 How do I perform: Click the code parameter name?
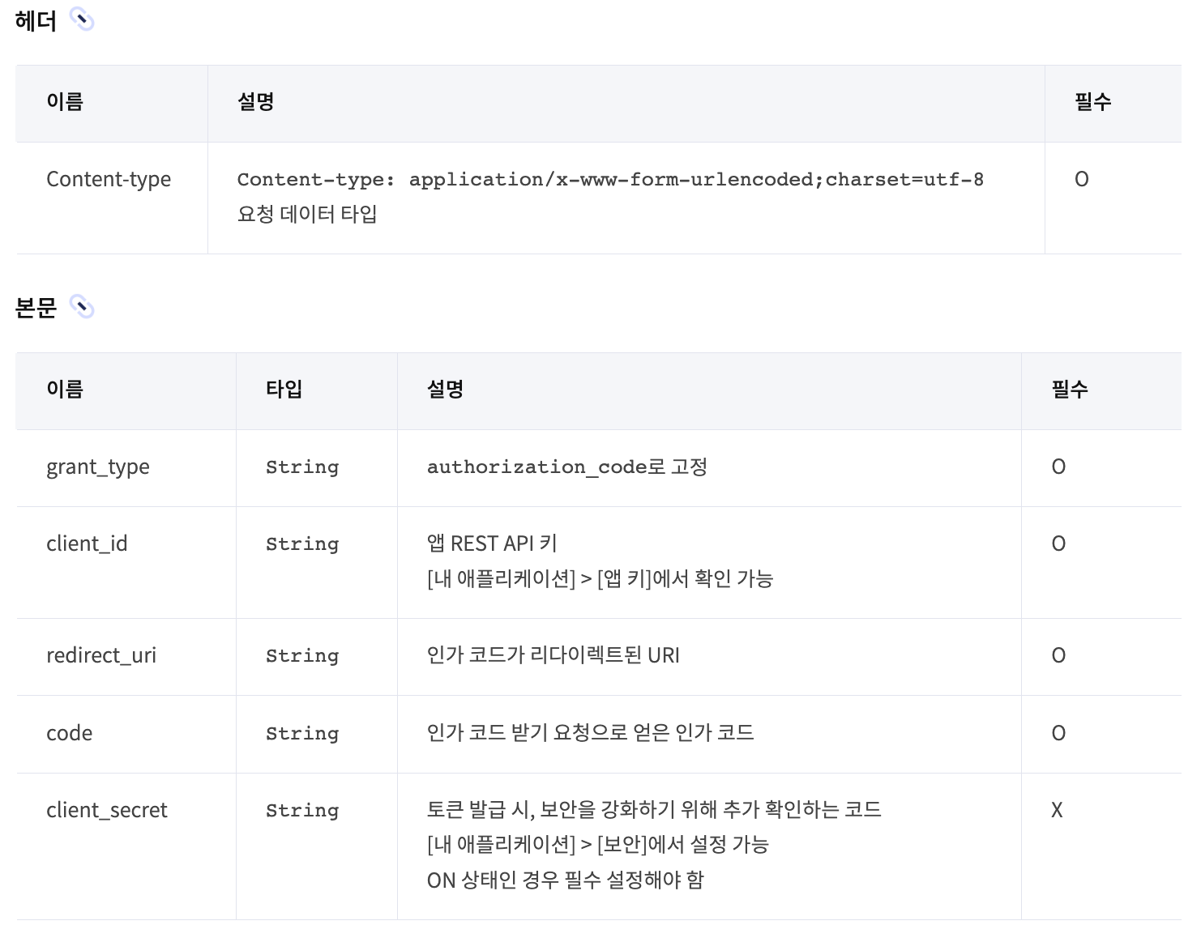coord(70,733)
